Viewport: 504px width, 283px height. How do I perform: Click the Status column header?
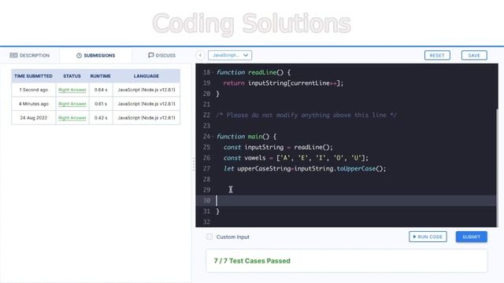pyautogui.click(x=72, y=76)
